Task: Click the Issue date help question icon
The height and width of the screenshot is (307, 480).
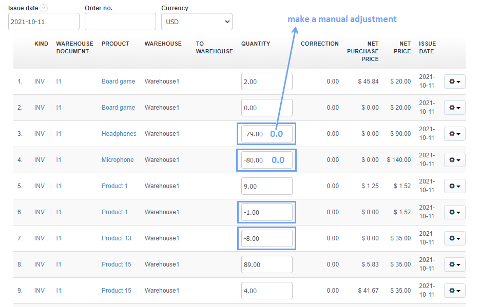Action: (x=44, y=8)
